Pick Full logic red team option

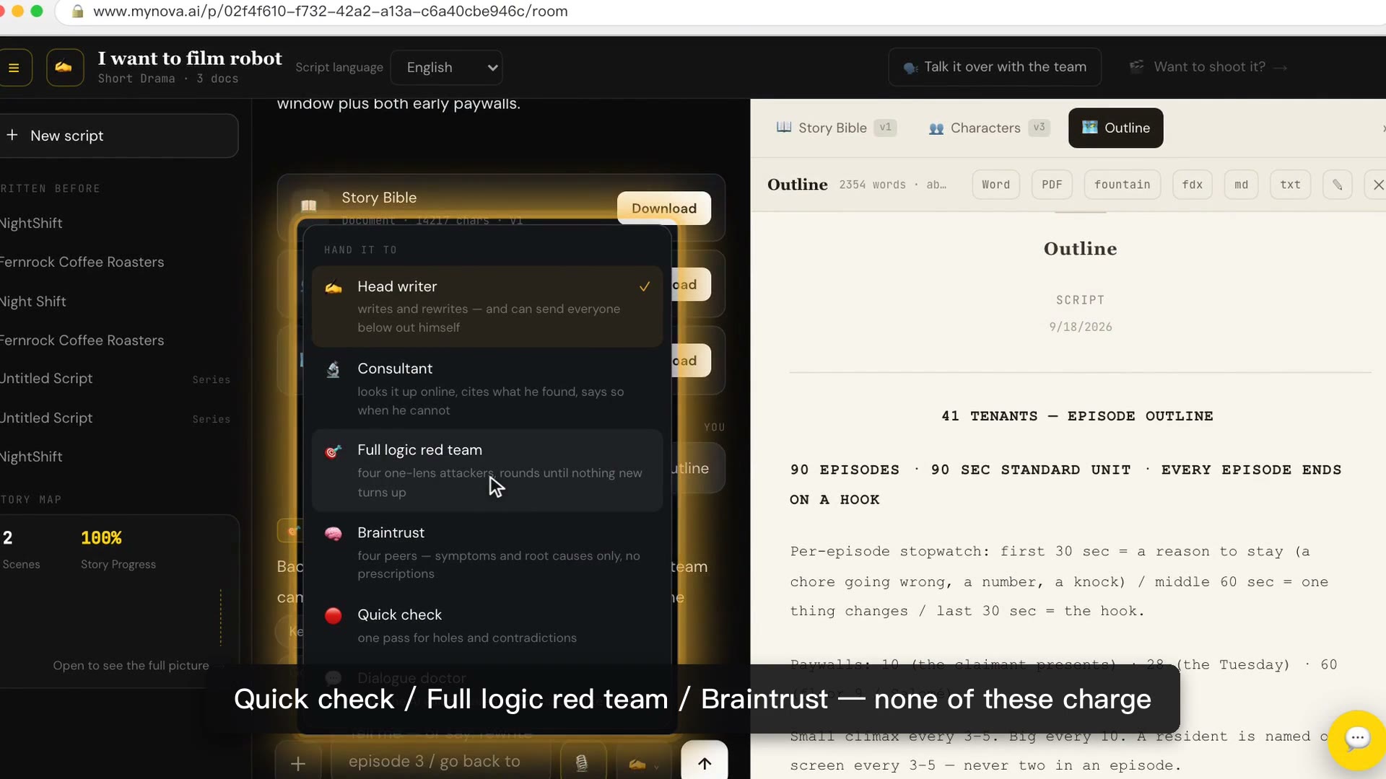pyautogui.click(x=487, y=470)
